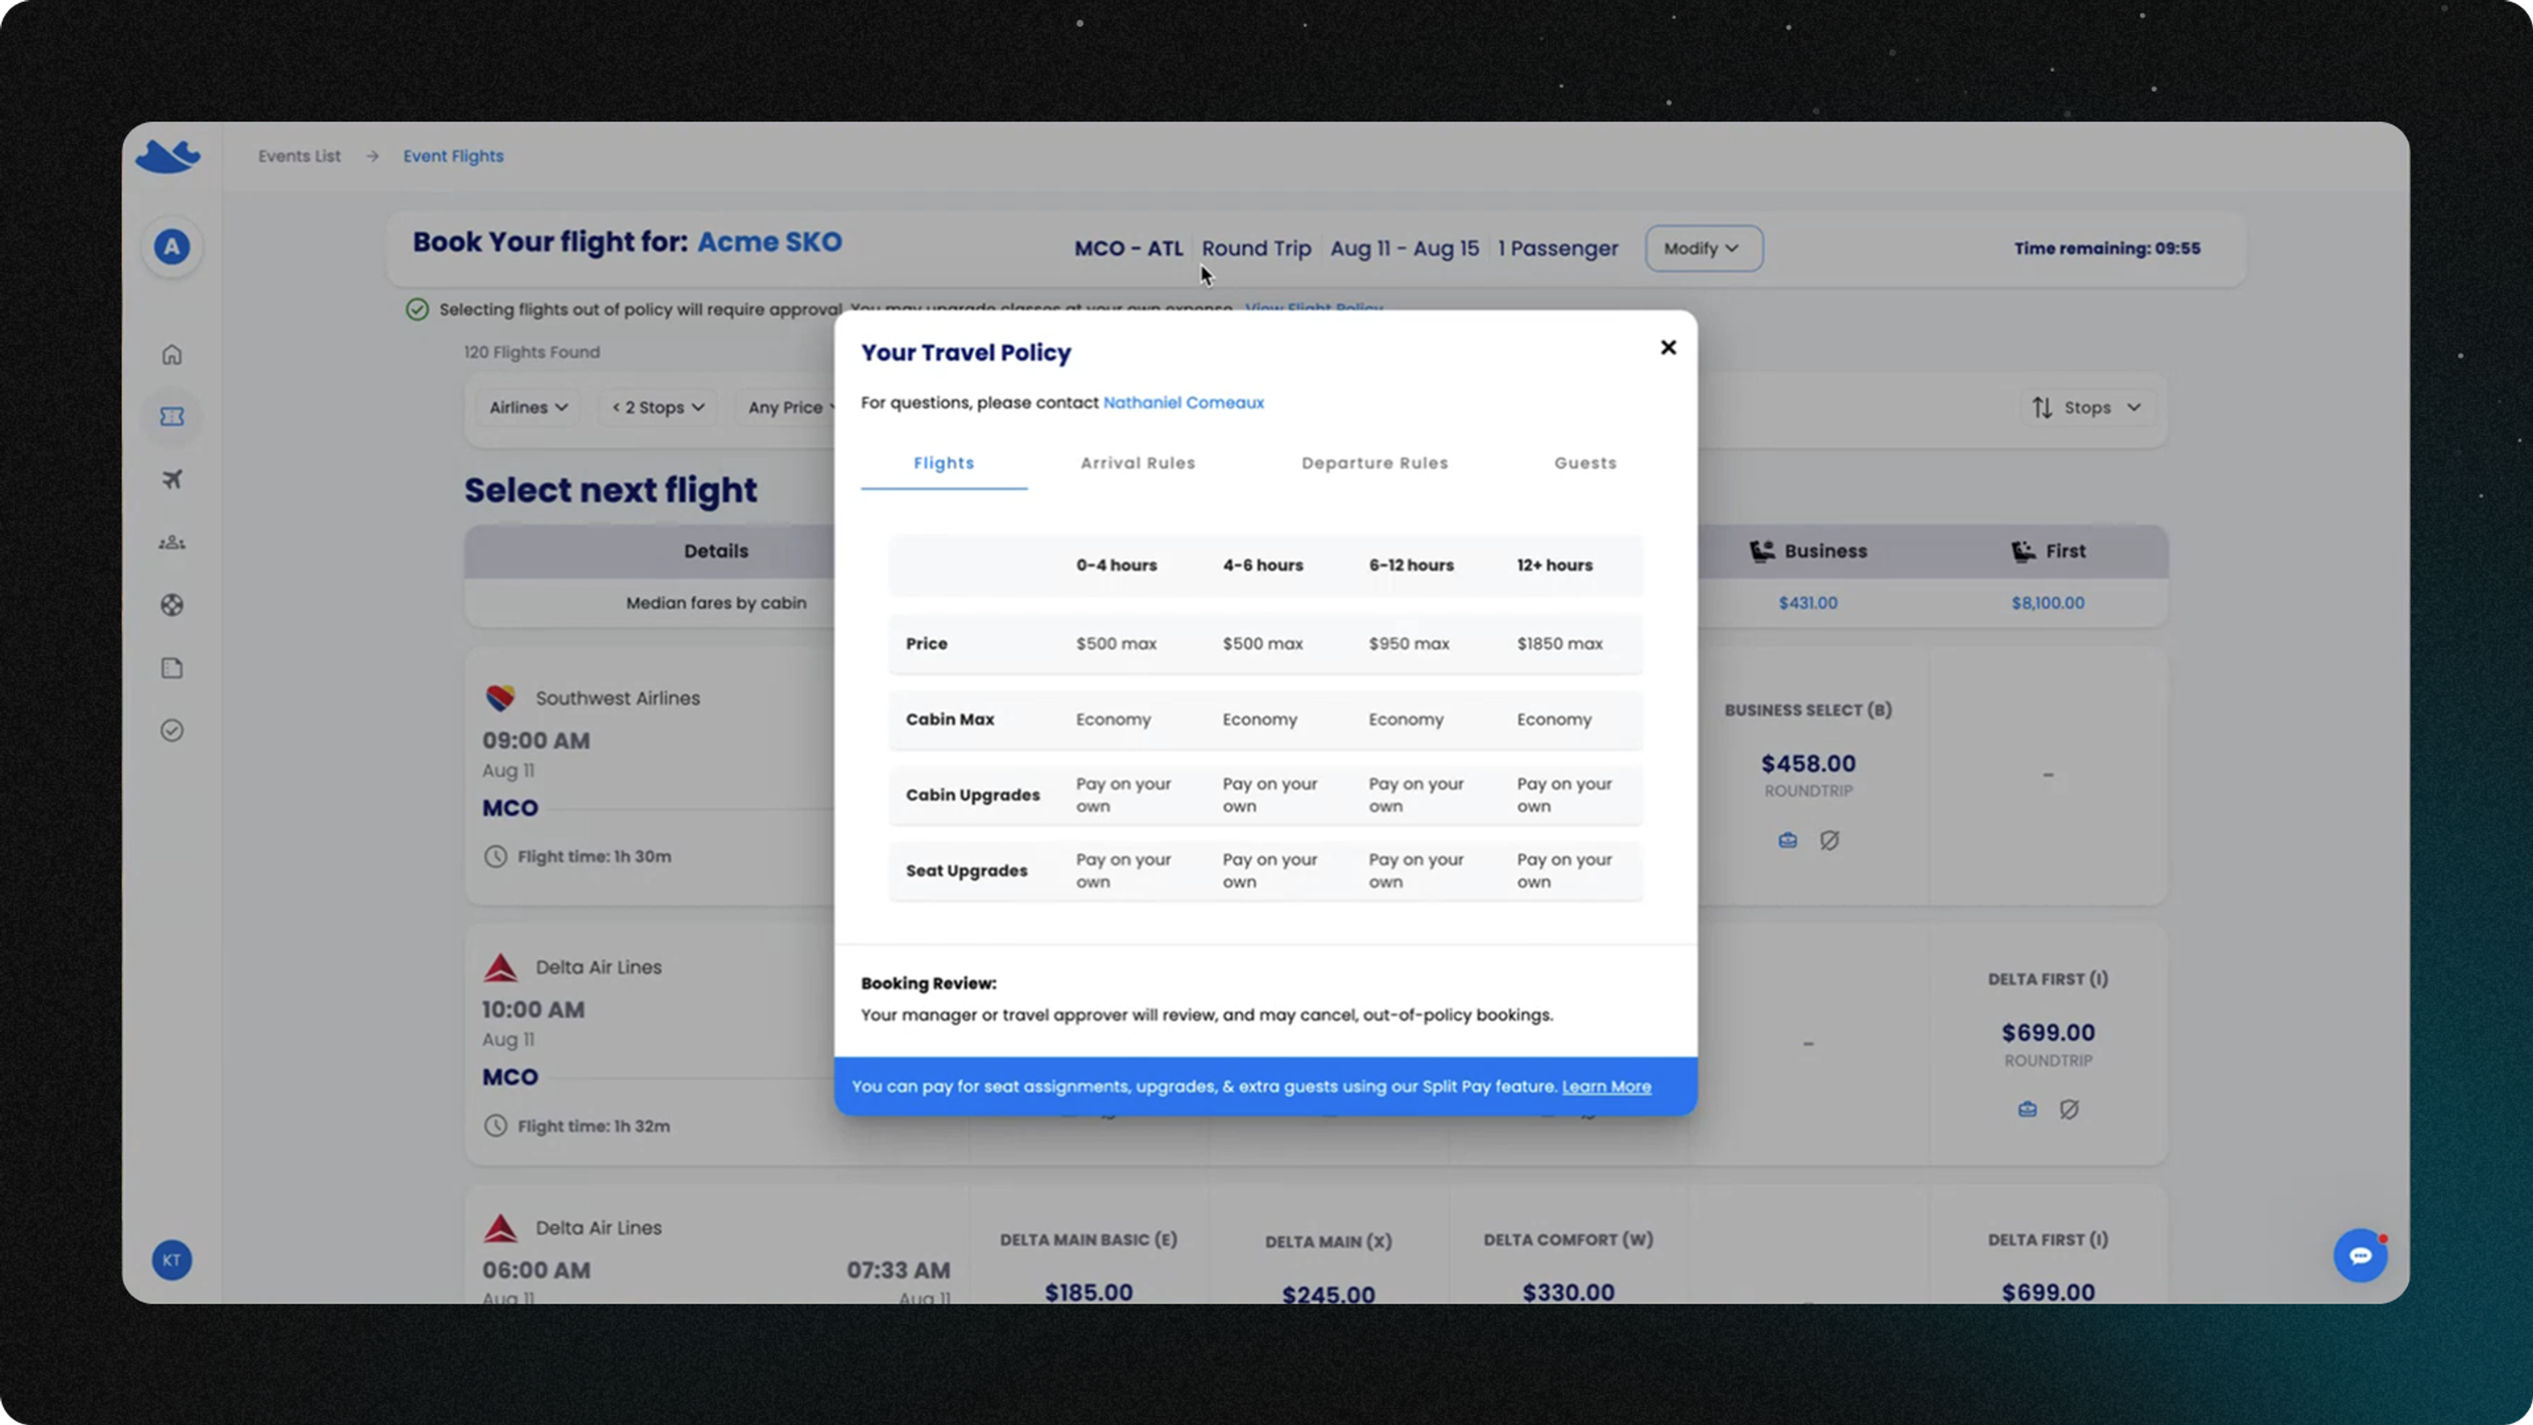The image size is (2533, 1425).
Task: Open the attendees/people icon in sidebar
Action: pos(172,542)
